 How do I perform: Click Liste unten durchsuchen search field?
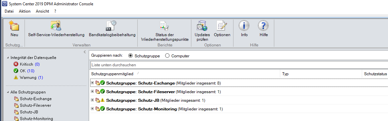pyautogui.click(x=239, y=65)
